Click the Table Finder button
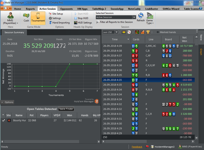The height and width of the screenshot is (150, 204). pyautogui.click(x=66, y=109)
